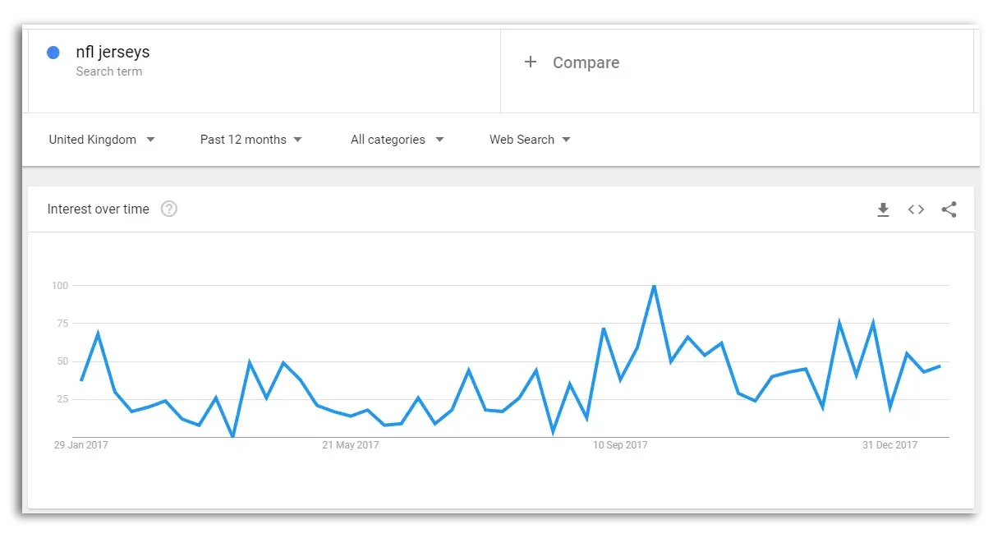Viewport: 1002px width, 538px height.
Task: Download the interest over time chart data
Action: click(883, 209)
